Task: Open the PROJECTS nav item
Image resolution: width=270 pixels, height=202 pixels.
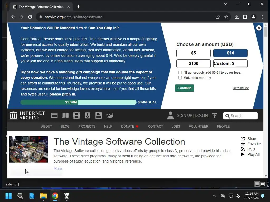Action: [87, 127]
